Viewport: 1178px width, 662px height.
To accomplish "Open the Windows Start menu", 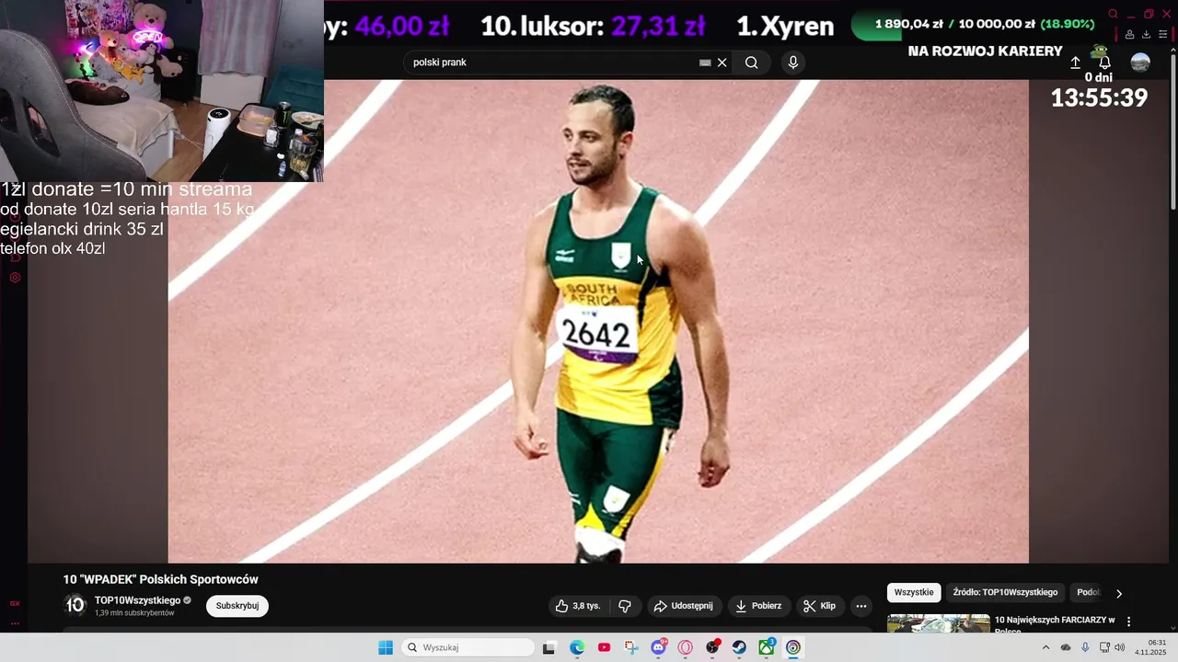I will pos(386,647).
